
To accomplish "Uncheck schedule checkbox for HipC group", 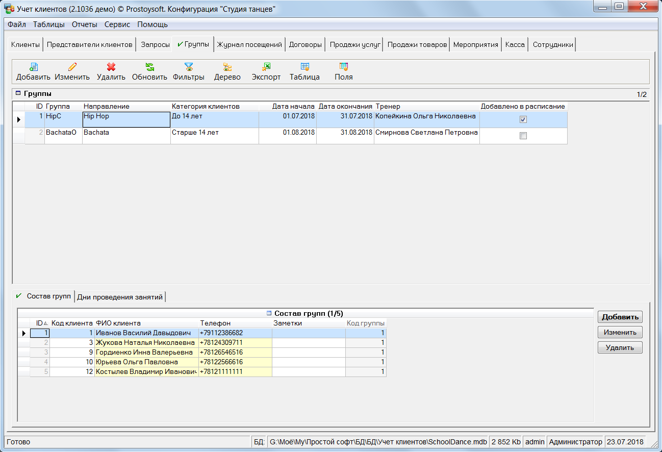I will click(x=523, y=119).
